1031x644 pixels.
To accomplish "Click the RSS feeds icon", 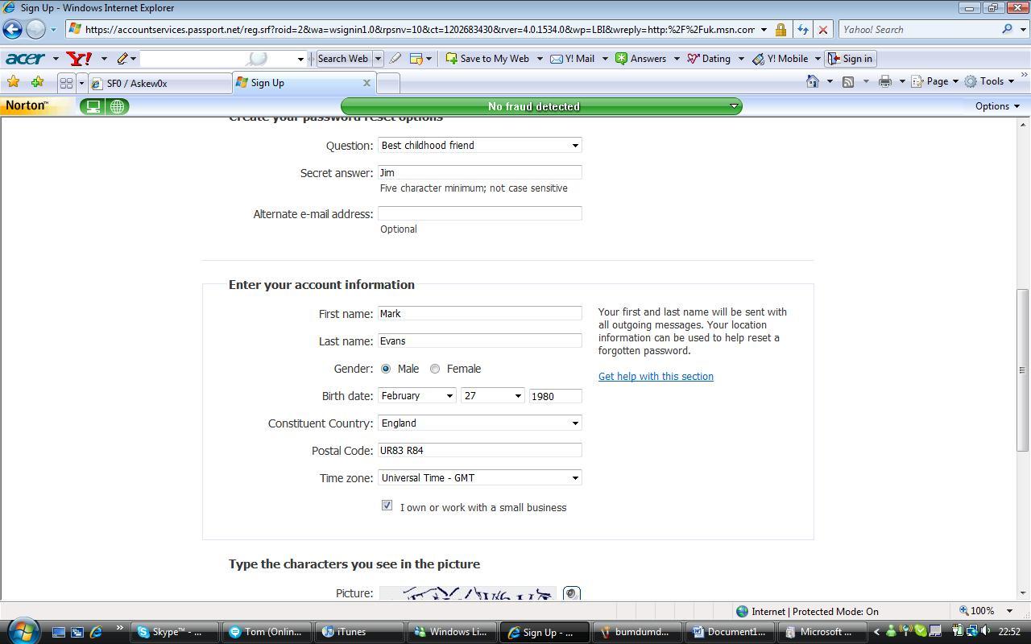I will (x=848, y=81).
